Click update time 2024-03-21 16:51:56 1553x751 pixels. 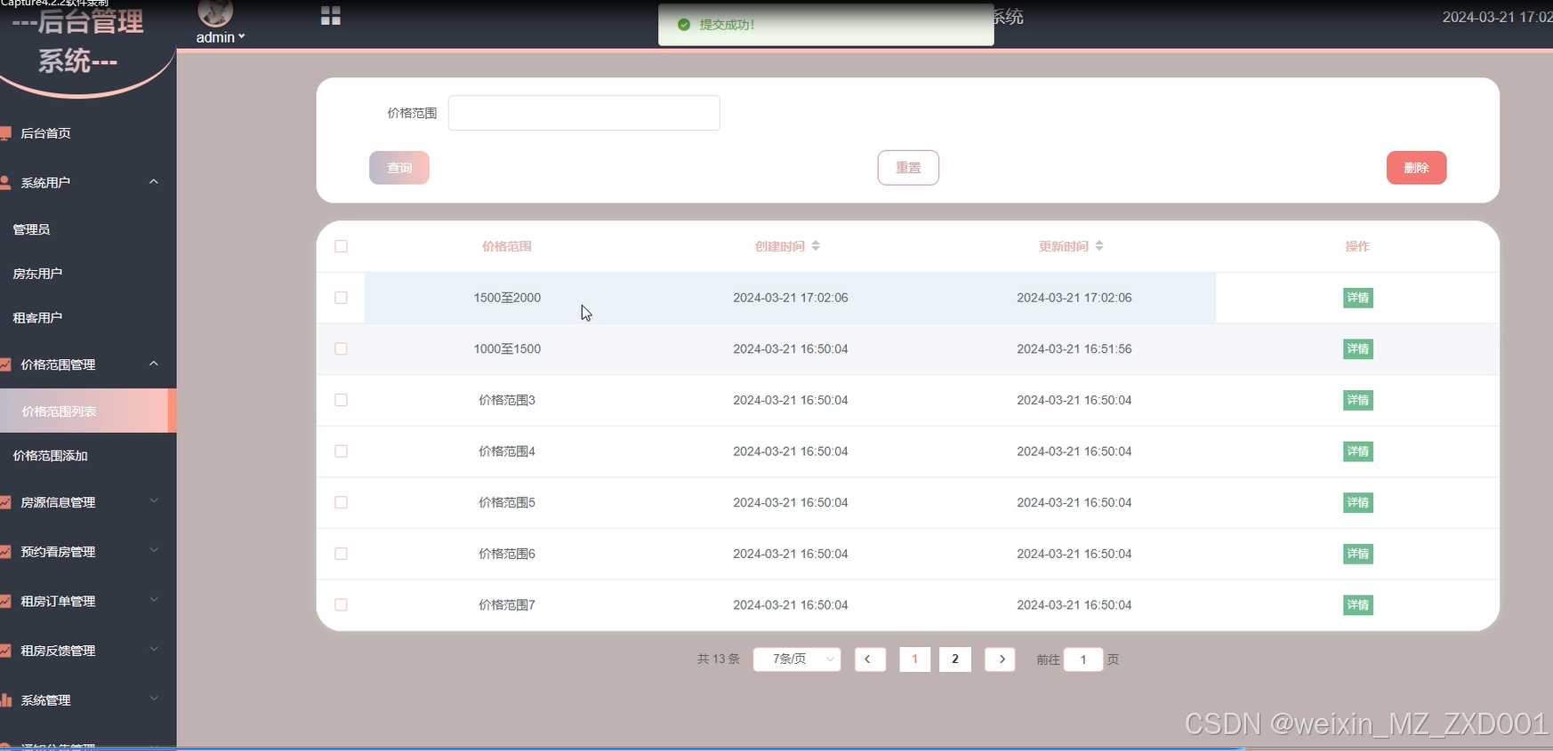pos(1074,349)
